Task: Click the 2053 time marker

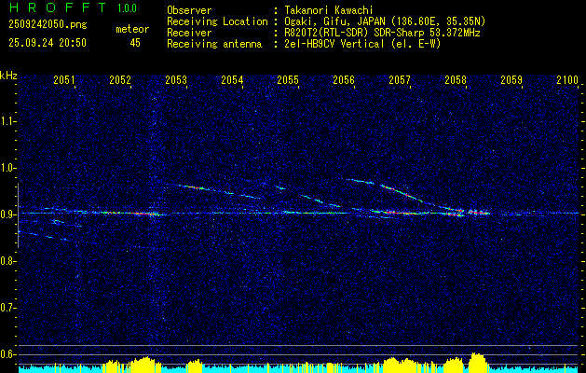Action: [176, 80]
